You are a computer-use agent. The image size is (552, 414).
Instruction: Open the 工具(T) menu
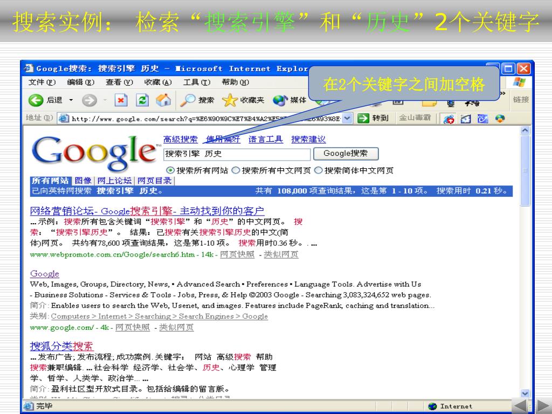[196, 82]
